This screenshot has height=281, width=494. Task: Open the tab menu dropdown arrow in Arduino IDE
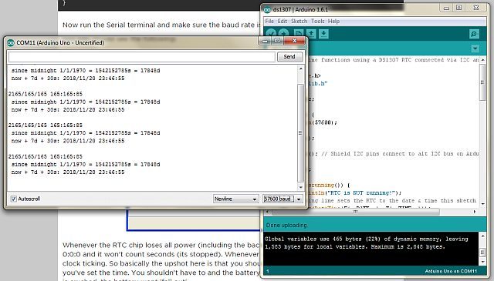tap(475, 49)
